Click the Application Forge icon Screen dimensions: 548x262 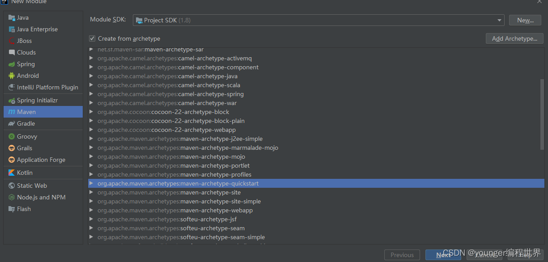pyautogui.click(x=12, y=160)
